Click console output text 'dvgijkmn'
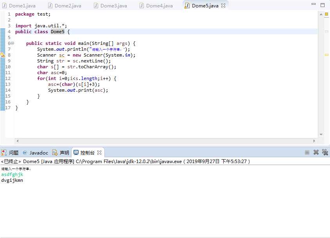This screenshot has width=330, height=238. tap(12, 180)
